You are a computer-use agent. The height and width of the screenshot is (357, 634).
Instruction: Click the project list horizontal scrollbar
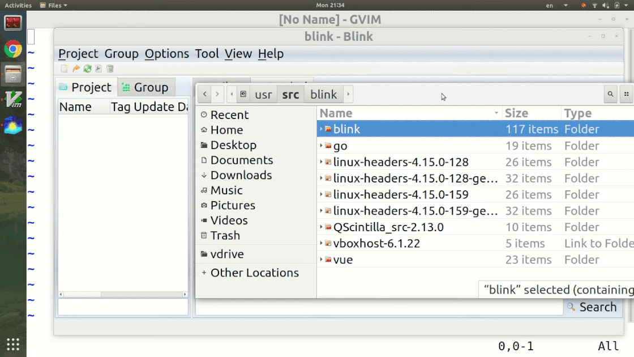tap(123, 294)
